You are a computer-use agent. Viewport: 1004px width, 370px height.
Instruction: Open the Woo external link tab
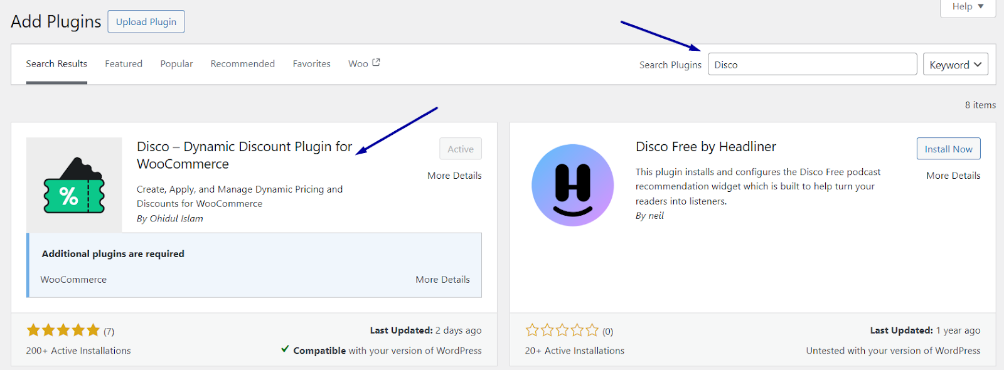[x=364, y=63]
